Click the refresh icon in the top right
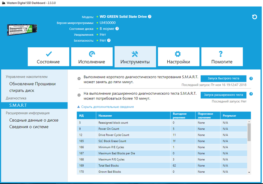The image size is (263, 184). pyautogui.click(x=255, y=17)
